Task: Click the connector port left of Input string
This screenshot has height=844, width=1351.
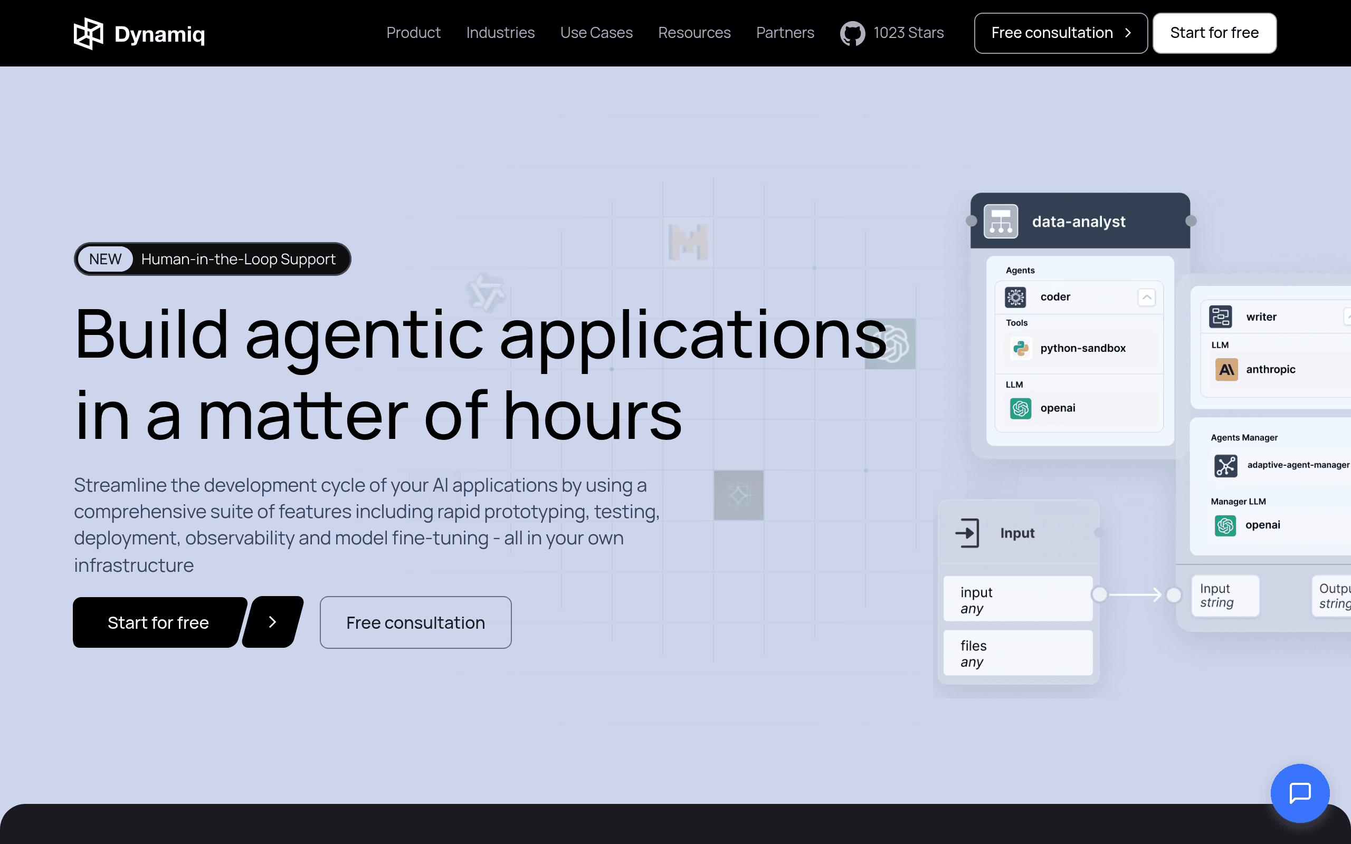Action: coord(1174,595)
